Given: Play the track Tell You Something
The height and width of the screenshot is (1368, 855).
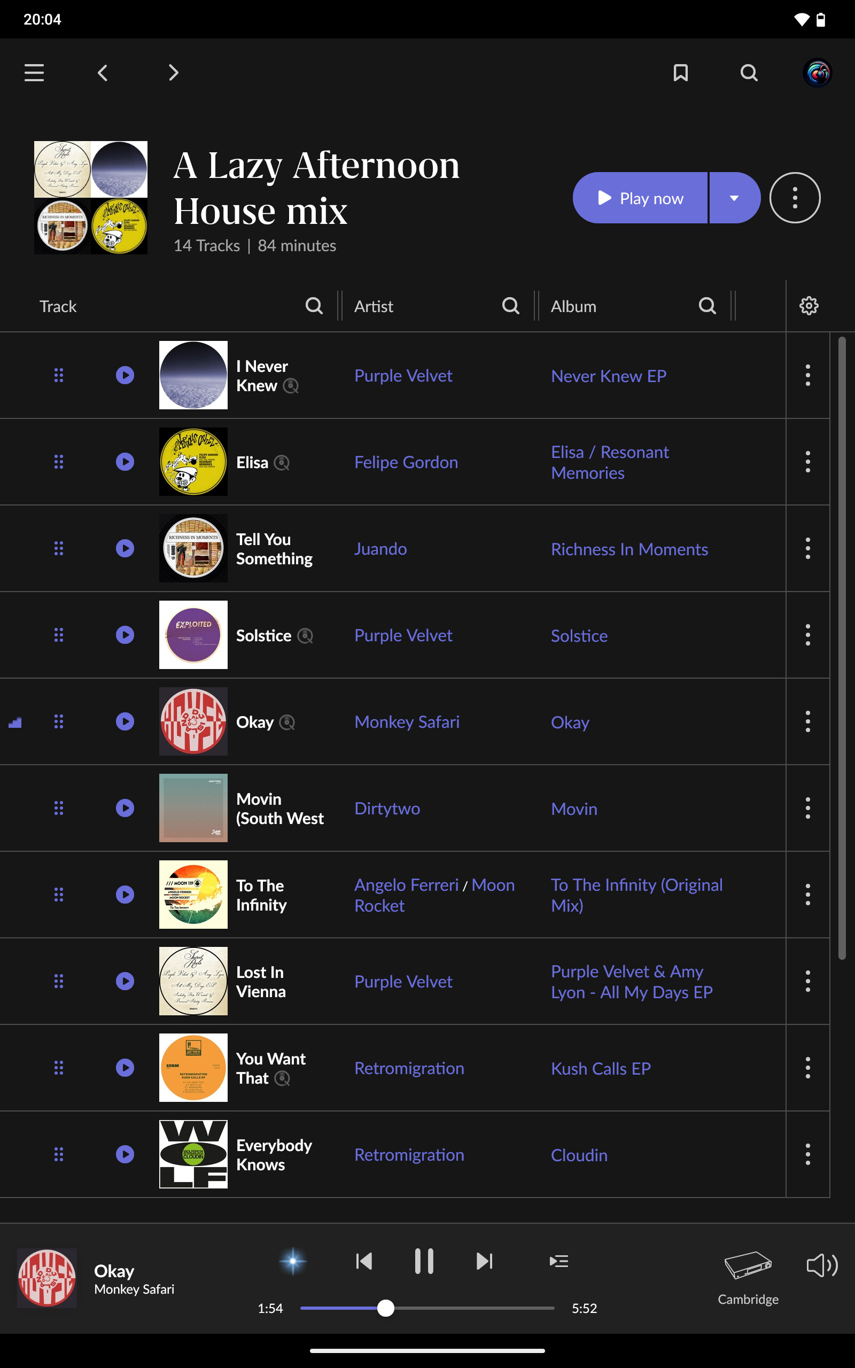Looking at the screenshot, I should click(125, 548).
